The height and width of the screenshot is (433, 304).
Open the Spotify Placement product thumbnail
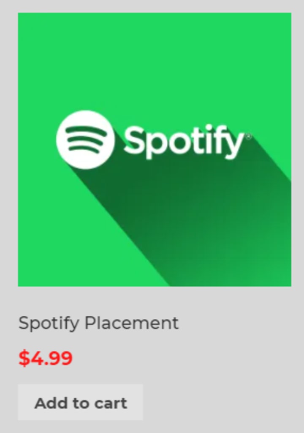pyautogui.click(x=155, y=149)
